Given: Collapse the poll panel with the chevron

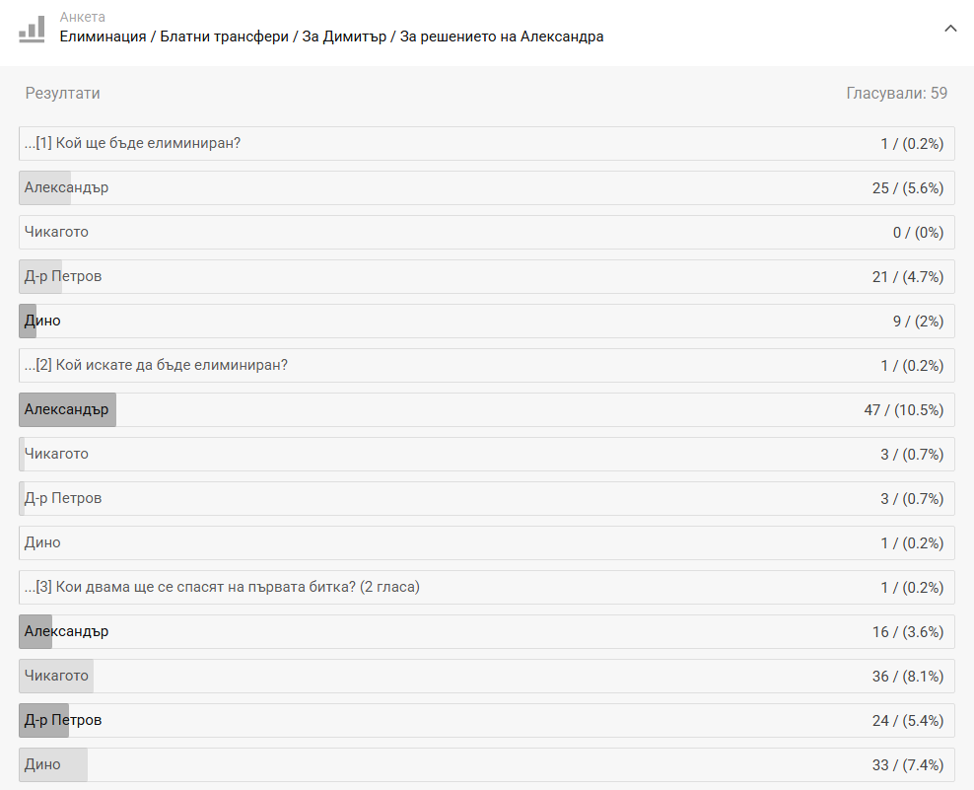Looking at the screenshot, I should click(950, 29).
